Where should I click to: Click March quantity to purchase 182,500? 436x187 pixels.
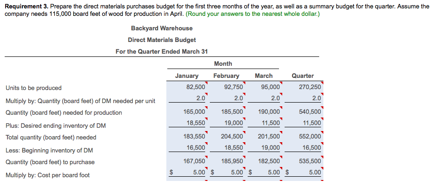point(269,161)
